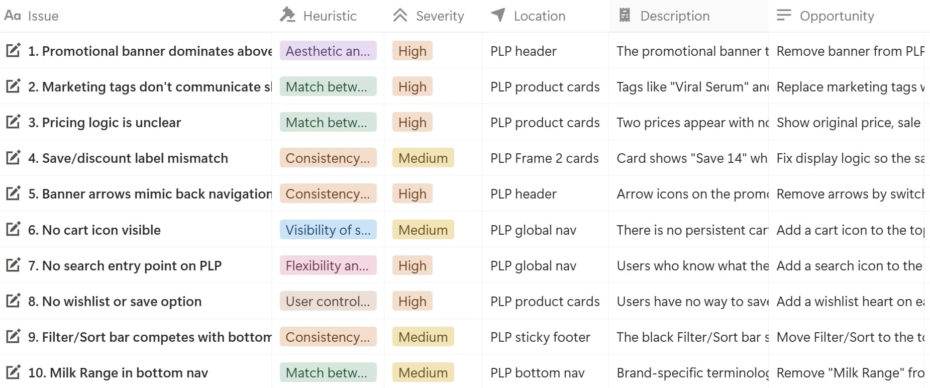The height and width of the screenshot is (388, 930).
Task: Select 'PLP sticky footer' location cell
Action: [x=545, y=337]
